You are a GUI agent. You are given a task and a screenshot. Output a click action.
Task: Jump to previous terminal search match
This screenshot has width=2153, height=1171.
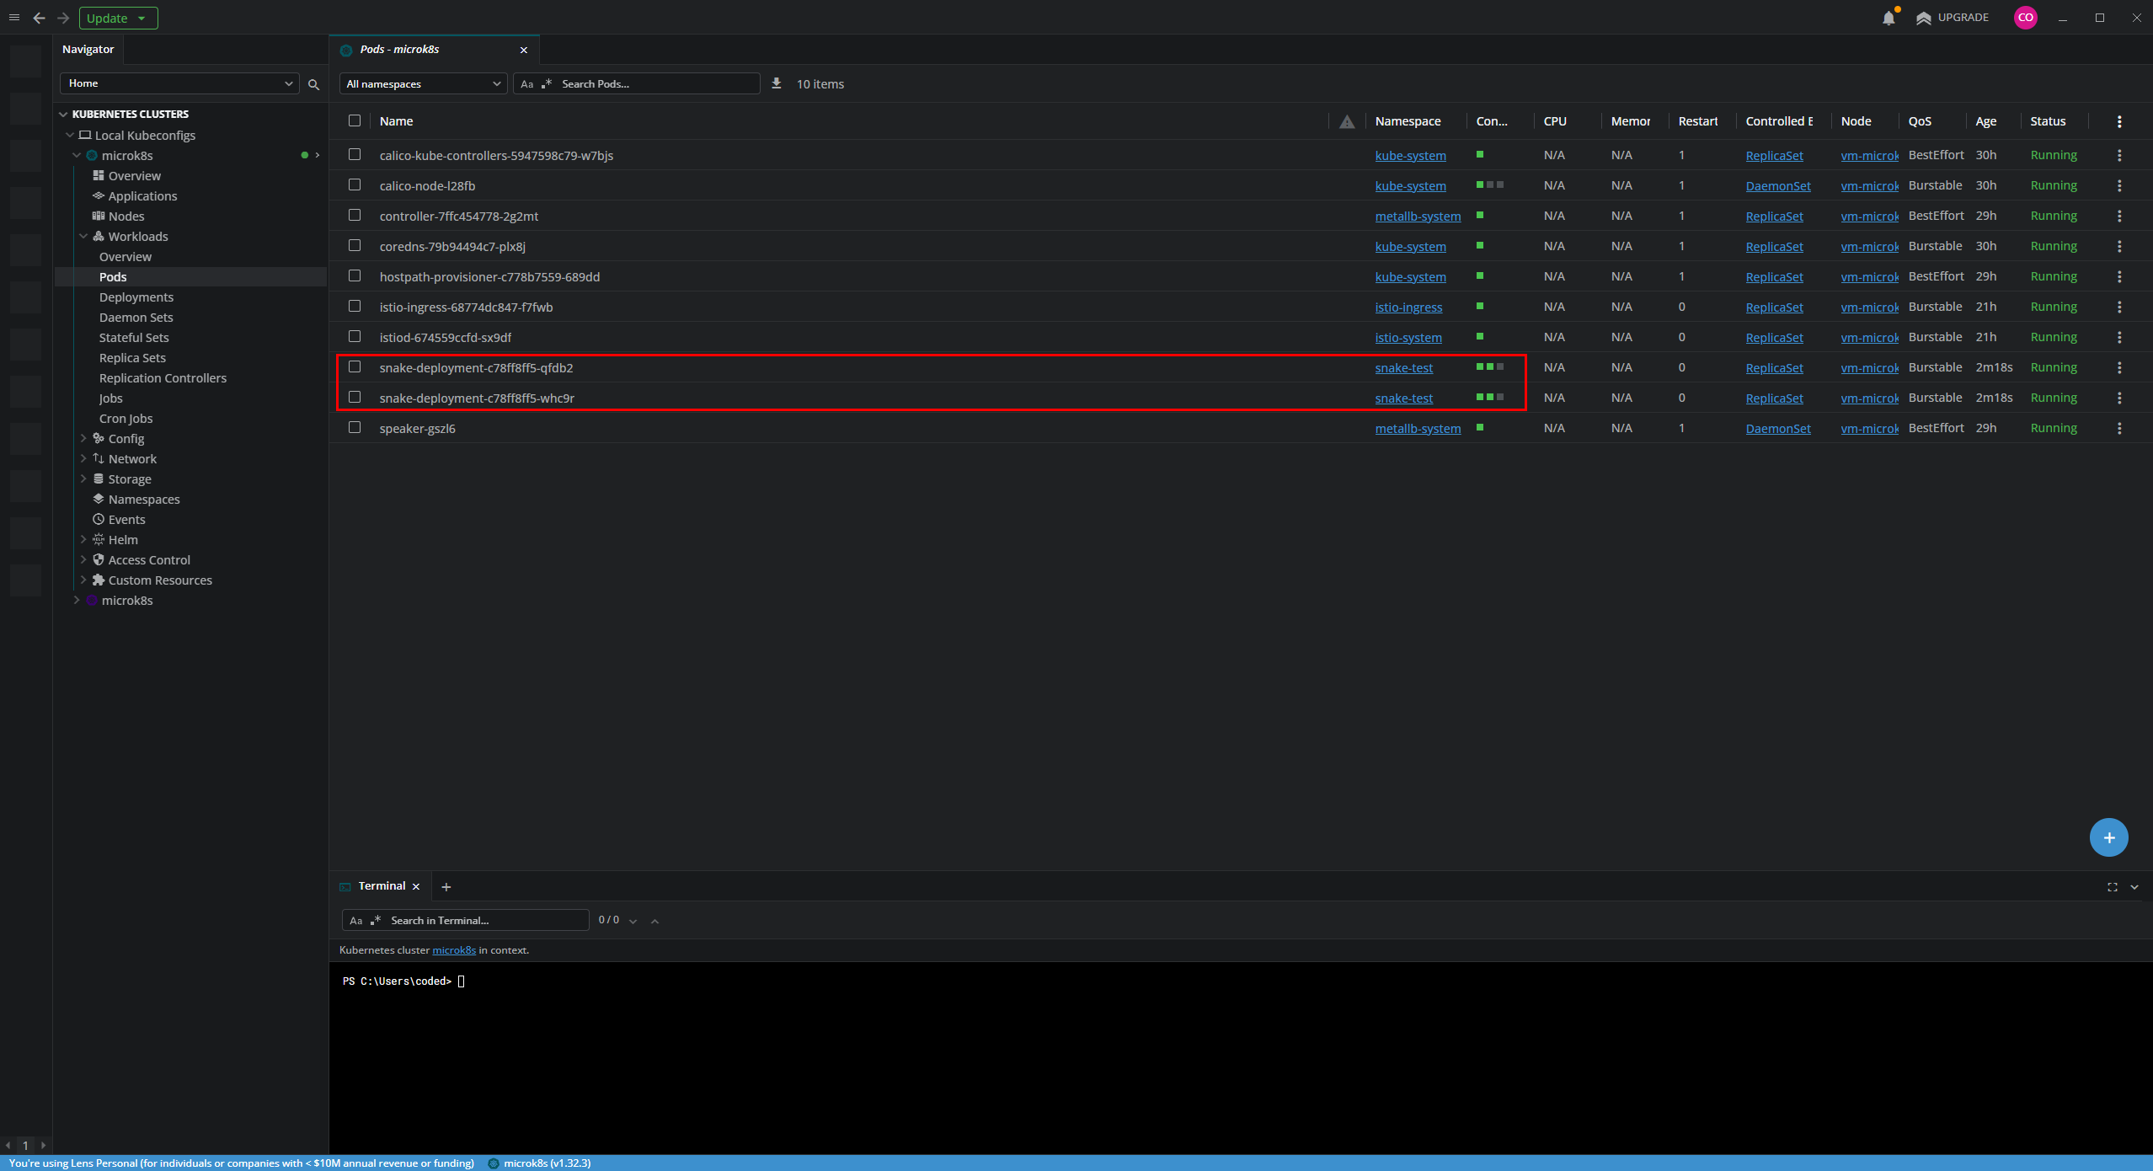(654, 921)
